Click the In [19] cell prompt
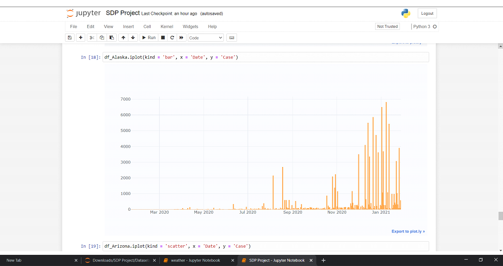Image resolution: width=503 pixels, height=266 pixels. point(91,246)
